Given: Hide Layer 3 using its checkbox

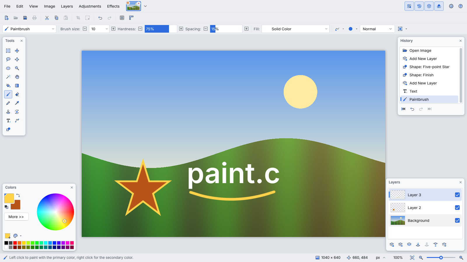Looking at the screenshot, I should coord(457,195).
